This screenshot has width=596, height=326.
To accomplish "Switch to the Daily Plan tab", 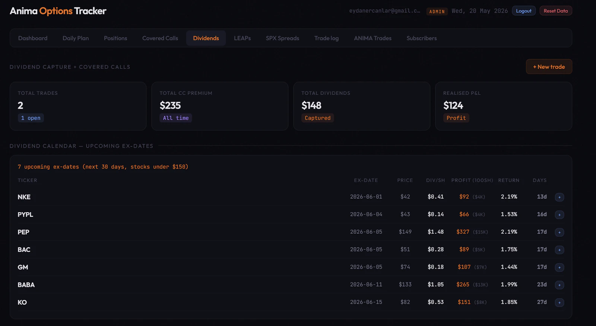I will tap(76, 38).
